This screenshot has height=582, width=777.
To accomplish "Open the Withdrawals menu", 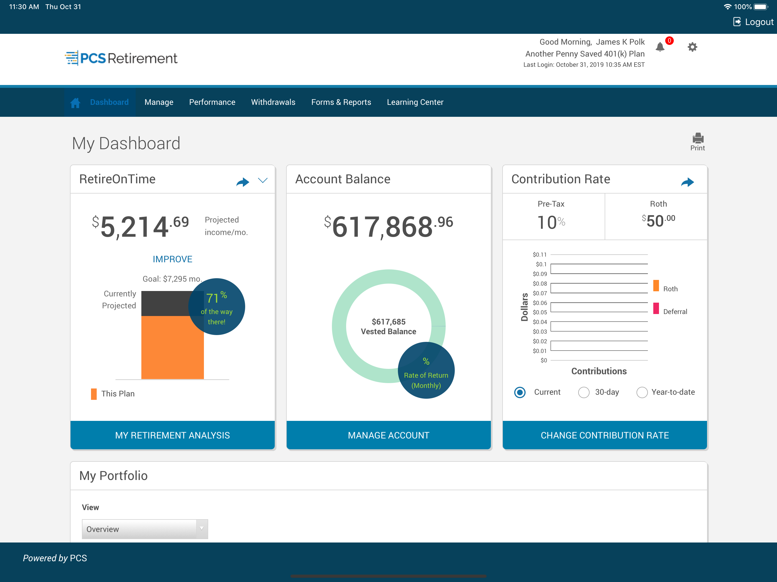I will pyautogui.click(x=273, y=102).
